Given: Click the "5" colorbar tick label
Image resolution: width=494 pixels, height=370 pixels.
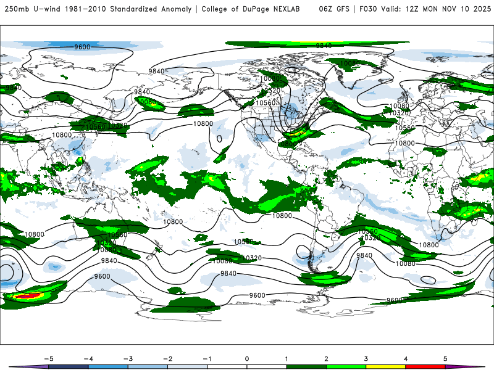Looking at the screenshot, I should pyautogui.click(x=445, y=359).
